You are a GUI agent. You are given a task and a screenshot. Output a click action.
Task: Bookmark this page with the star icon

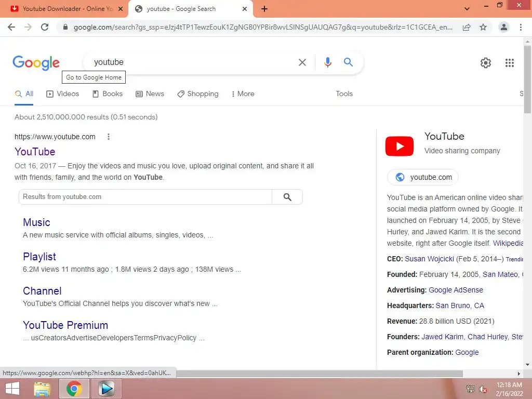[483, 27]
